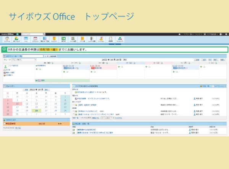Show previous month in the calendar widget

(26, 90)
